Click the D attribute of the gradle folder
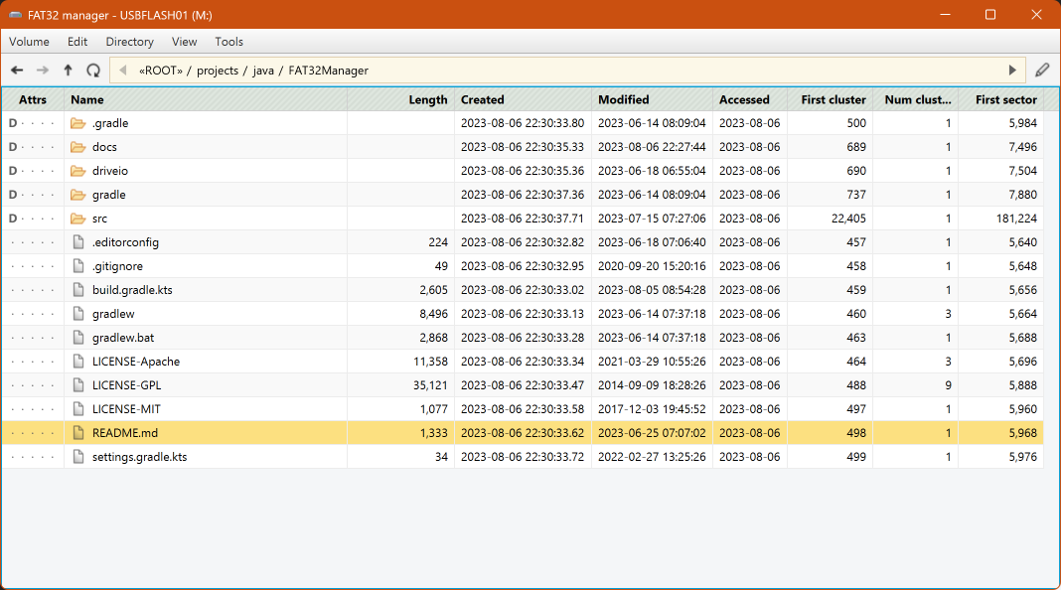This screenshot has height=590, width=1061. [x=12, y=195]
